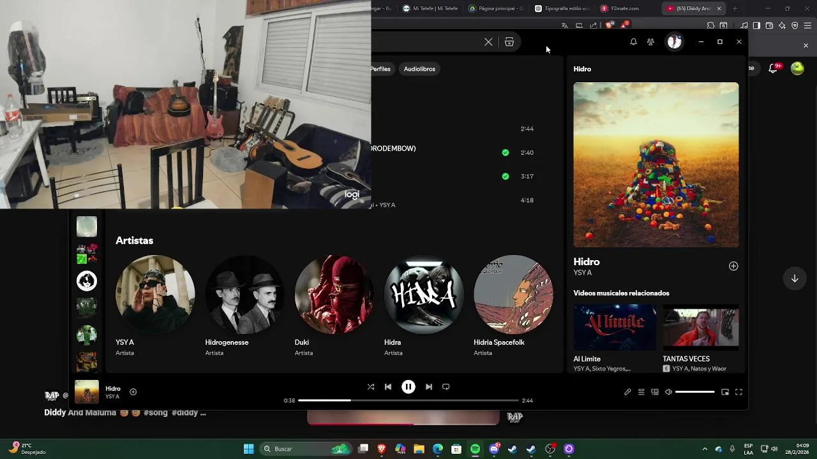This screenshot has width=817, height=459.
Task: Open Spotify profile avatar menu
Action: point(675,42)
